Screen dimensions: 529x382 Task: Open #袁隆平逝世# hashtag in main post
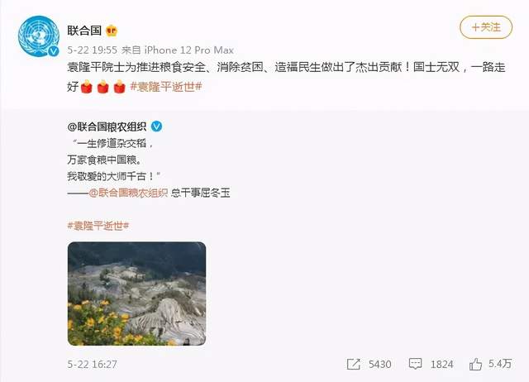click(166, 87)
